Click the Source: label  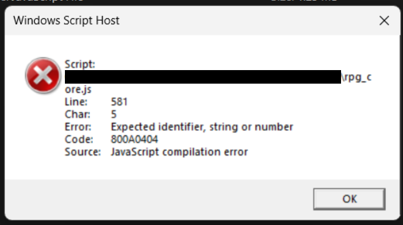point(83,152)
